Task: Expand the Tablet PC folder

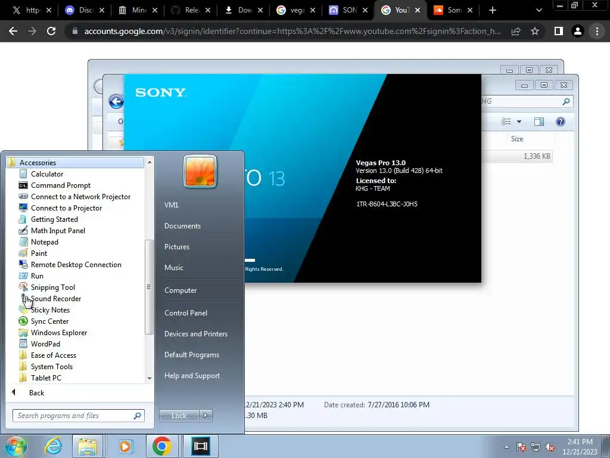Action: 46,377
